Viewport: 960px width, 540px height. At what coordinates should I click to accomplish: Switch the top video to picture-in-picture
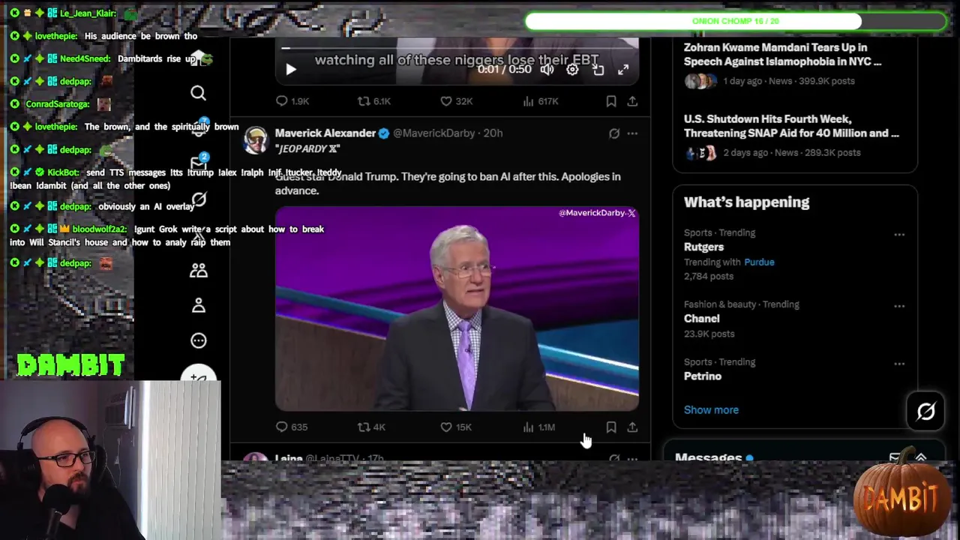tap(598, 70)
